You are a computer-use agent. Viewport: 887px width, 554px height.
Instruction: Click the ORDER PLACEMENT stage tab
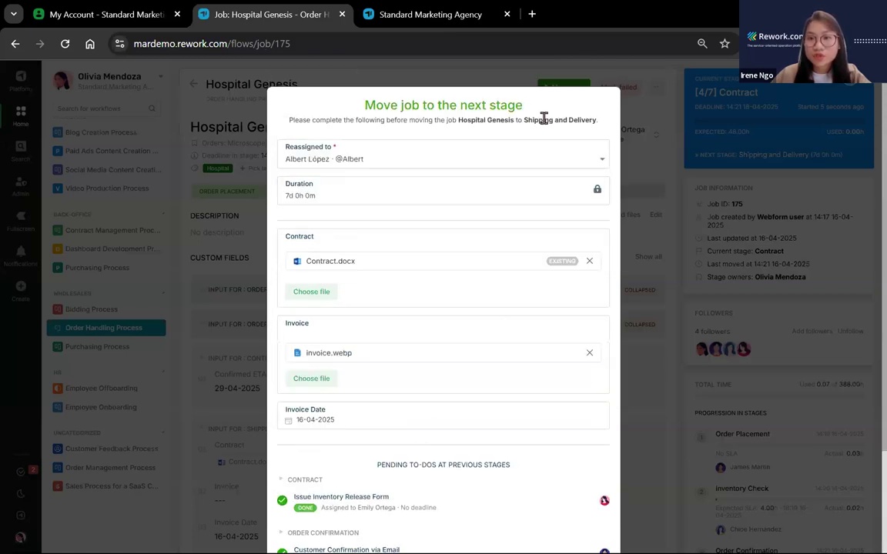tap(227, 191)
